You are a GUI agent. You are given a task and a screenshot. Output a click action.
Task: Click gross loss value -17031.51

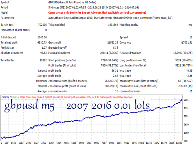click(186, 42)
